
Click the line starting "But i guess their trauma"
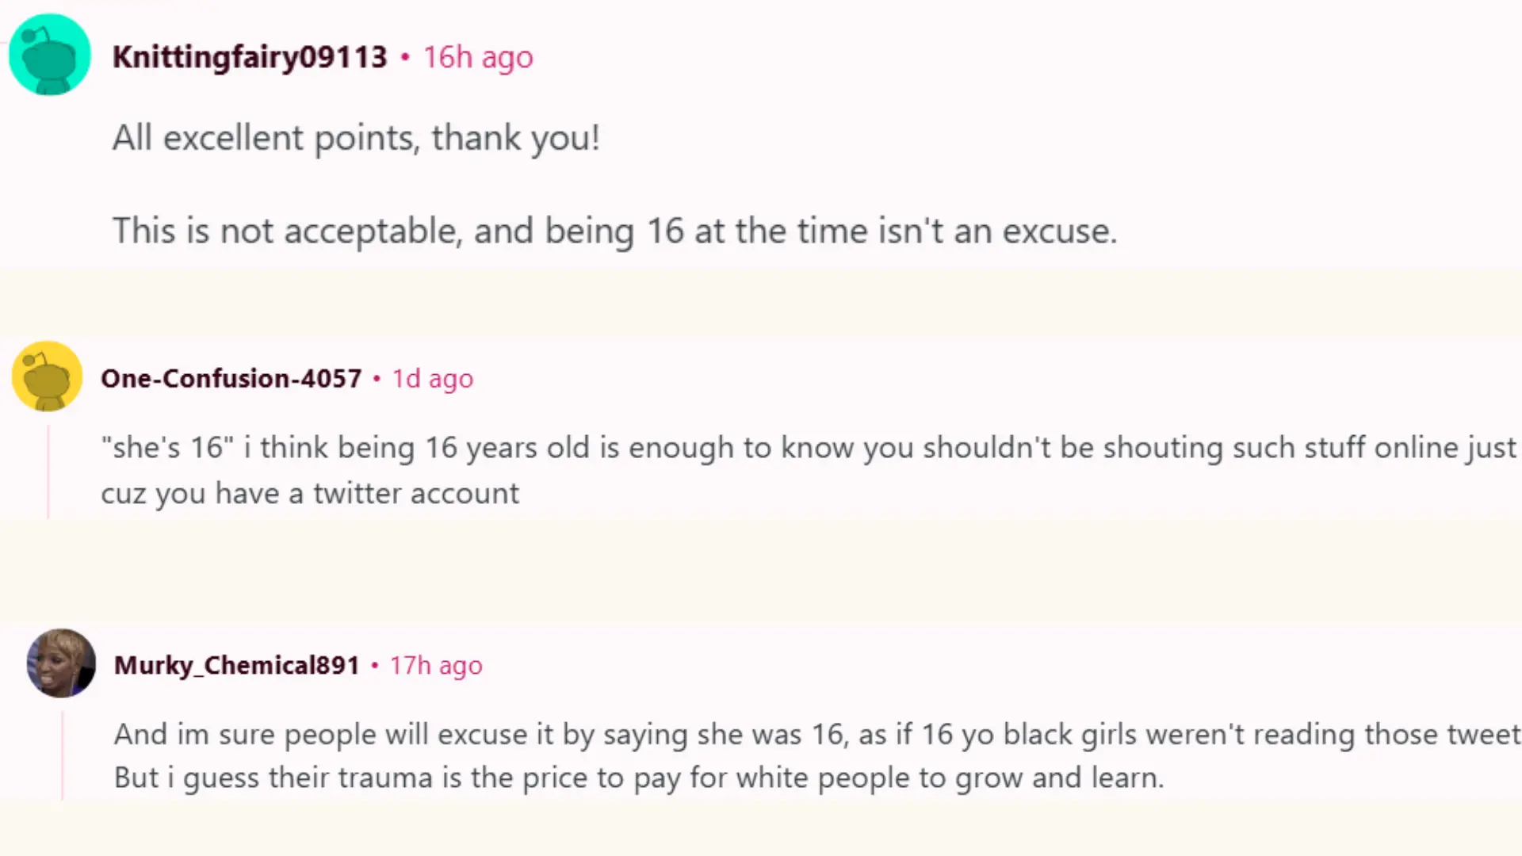point(638,778)
